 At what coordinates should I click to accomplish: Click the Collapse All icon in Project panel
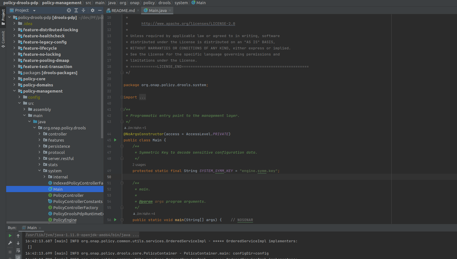(83, 10)
